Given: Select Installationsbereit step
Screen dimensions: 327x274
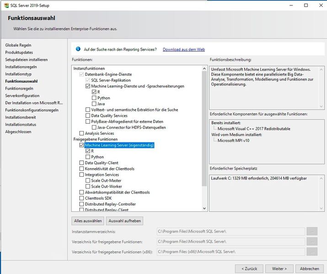Looking at the screenshot, I should coord(21,117).
